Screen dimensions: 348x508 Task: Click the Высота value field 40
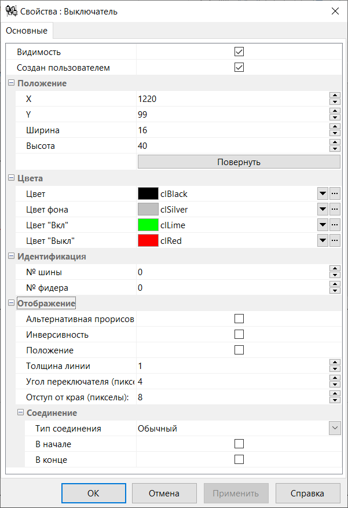pos(232,145)
